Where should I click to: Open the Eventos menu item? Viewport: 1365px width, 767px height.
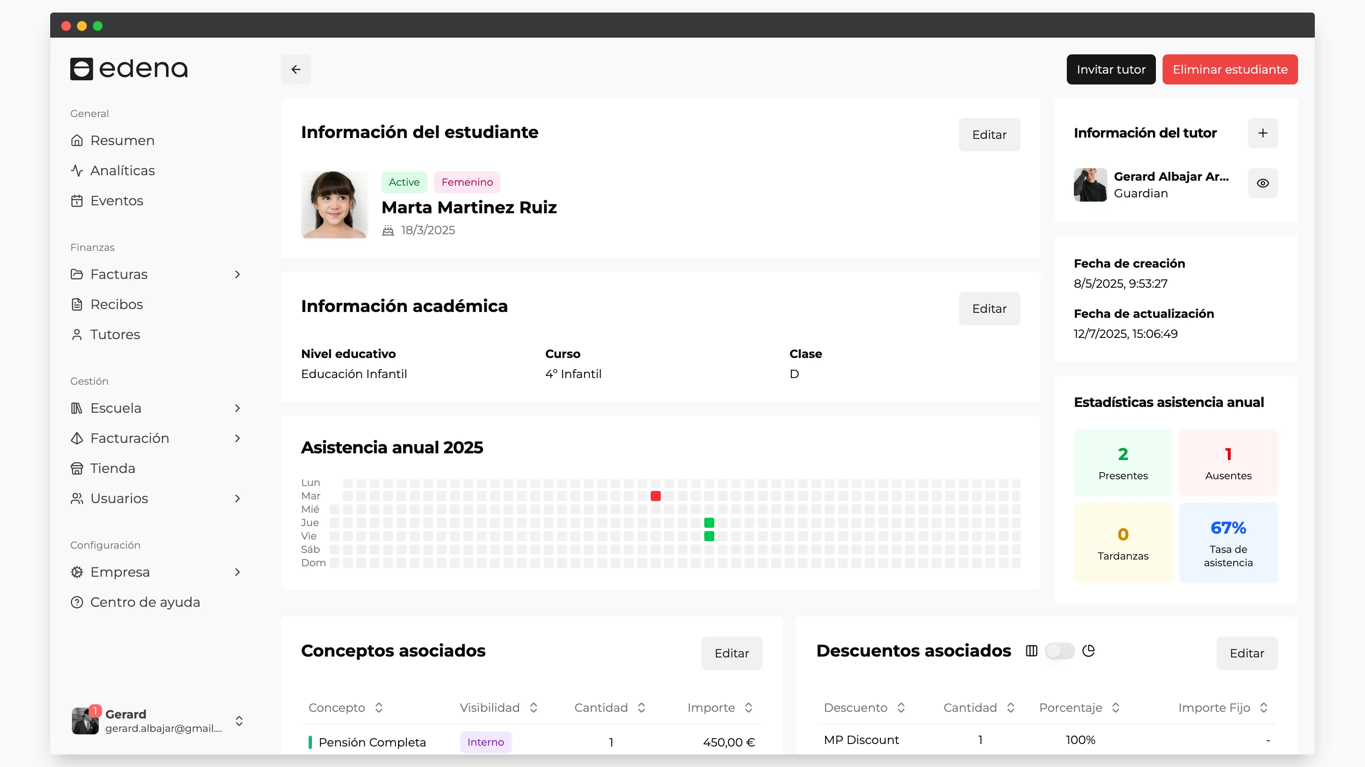tap(156, 201)
